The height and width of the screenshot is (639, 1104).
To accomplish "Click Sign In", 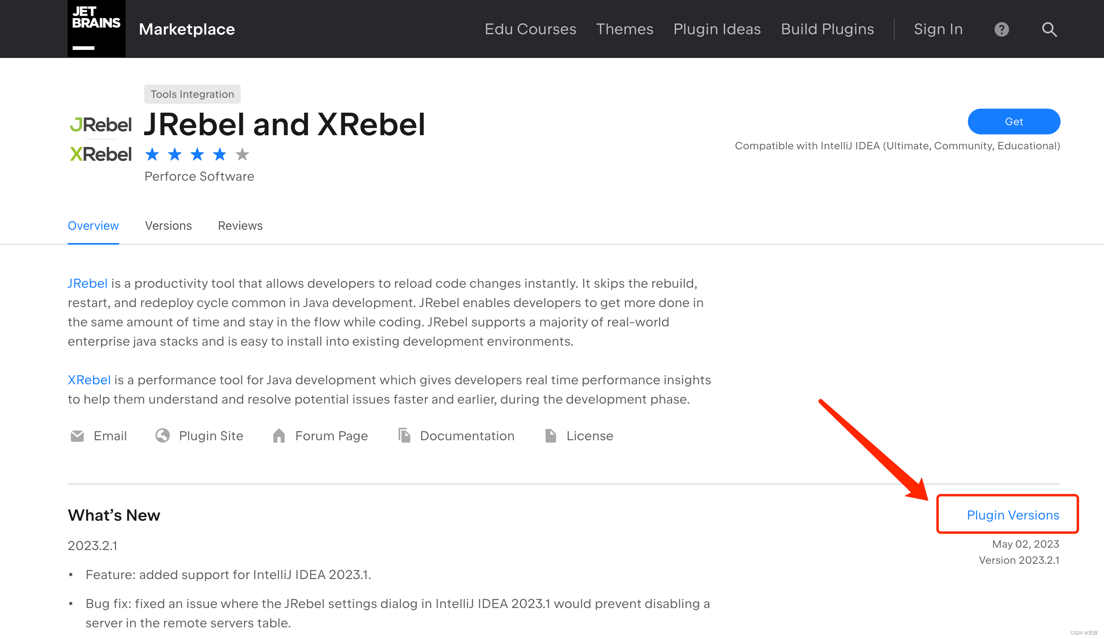I will point(938,29).
